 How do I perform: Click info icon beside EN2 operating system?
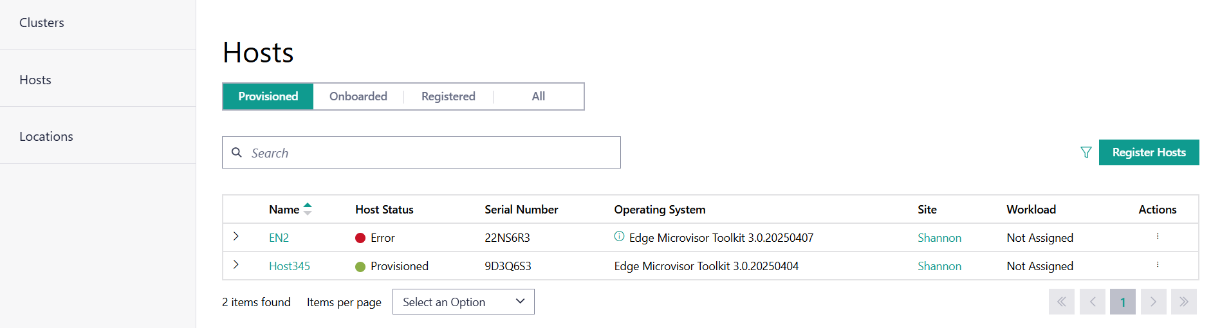(619, 236)
